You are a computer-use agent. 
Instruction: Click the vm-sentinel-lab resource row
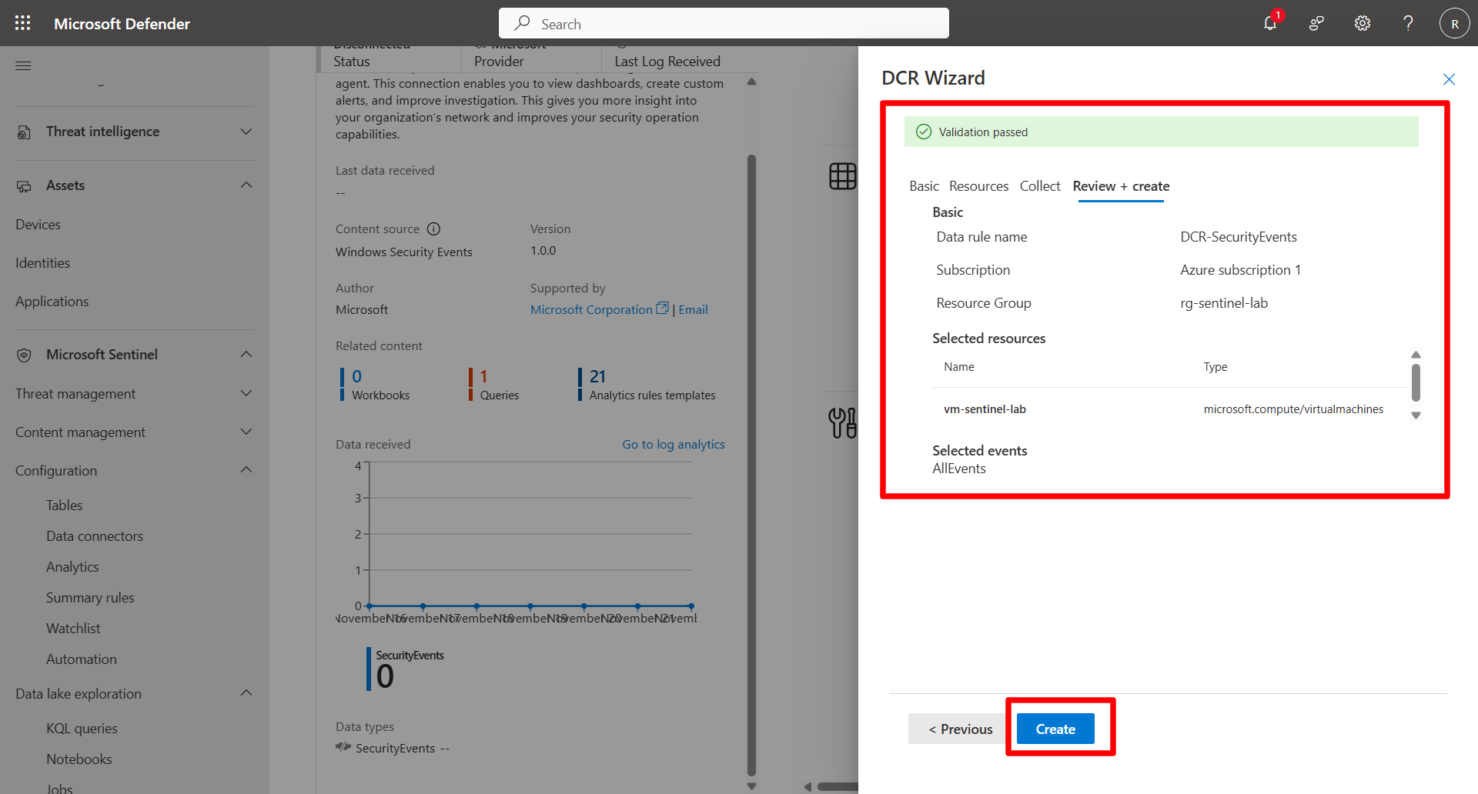[x=1170, y=409]
